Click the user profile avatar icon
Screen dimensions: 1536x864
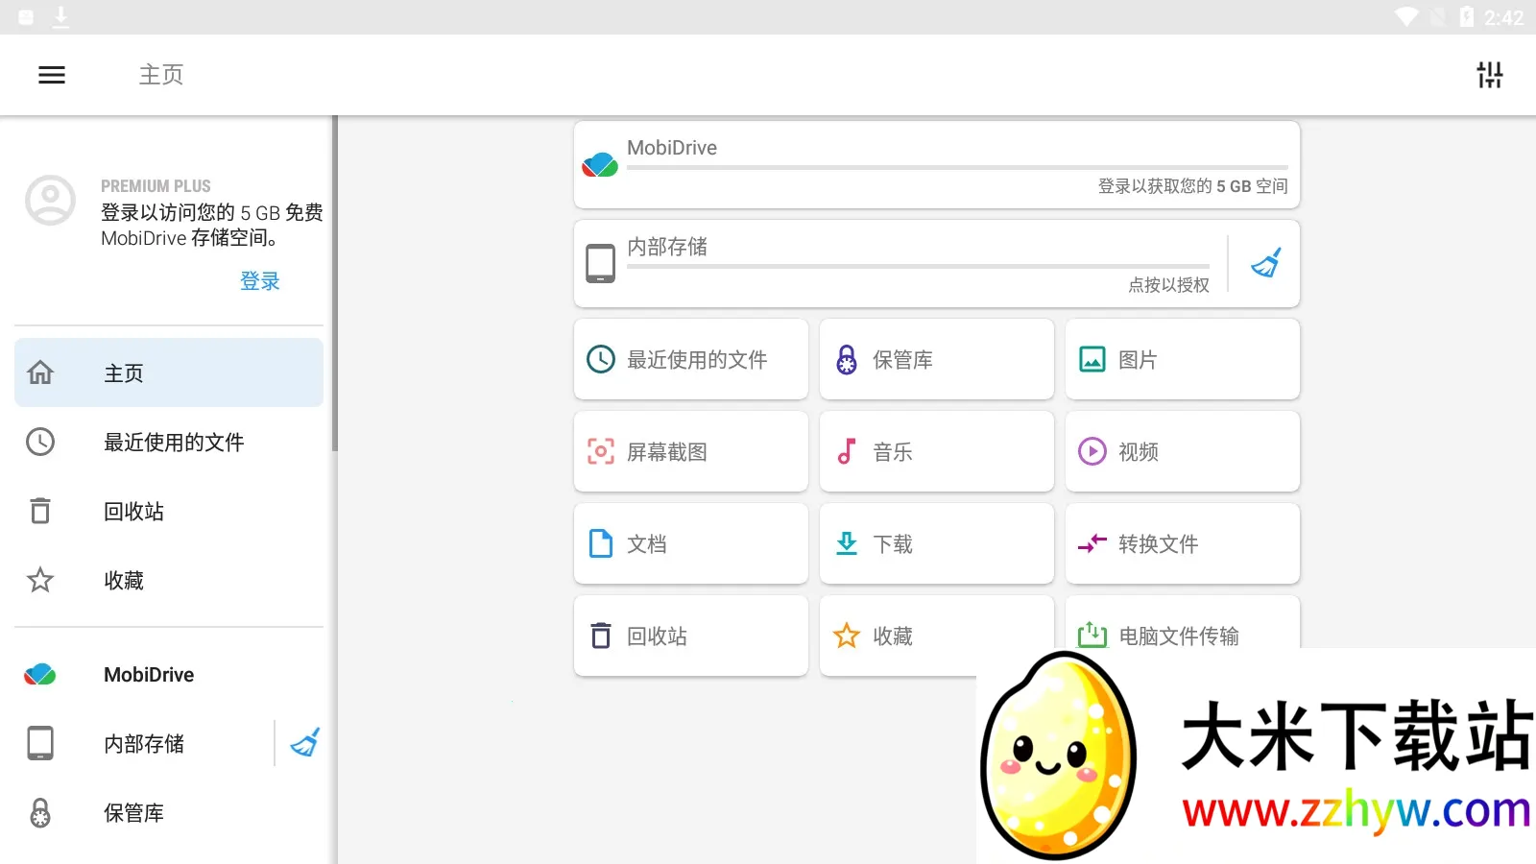[50, 201]
